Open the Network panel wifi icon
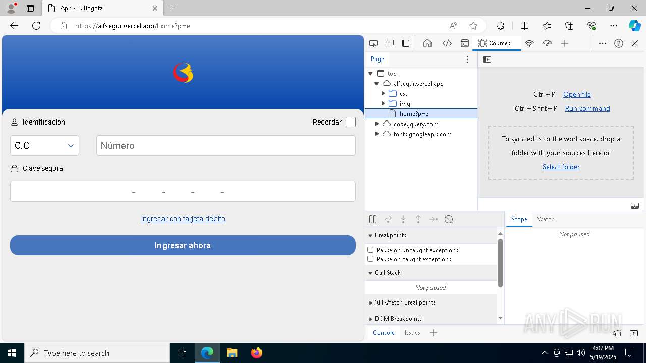The width and height of the screenshot is (646, 363). click(529, 43)
